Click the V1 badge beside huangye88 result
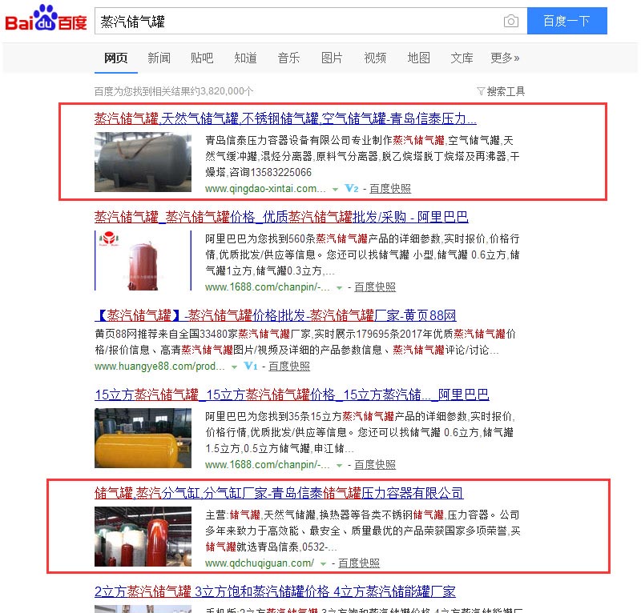 250,366
